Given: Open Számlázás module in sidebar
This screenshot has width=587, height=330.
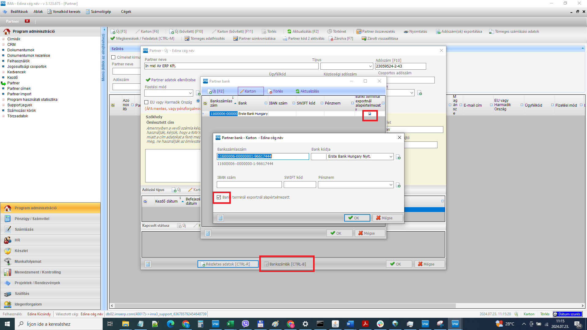Looking at the screenshot, I should (50, 229).
